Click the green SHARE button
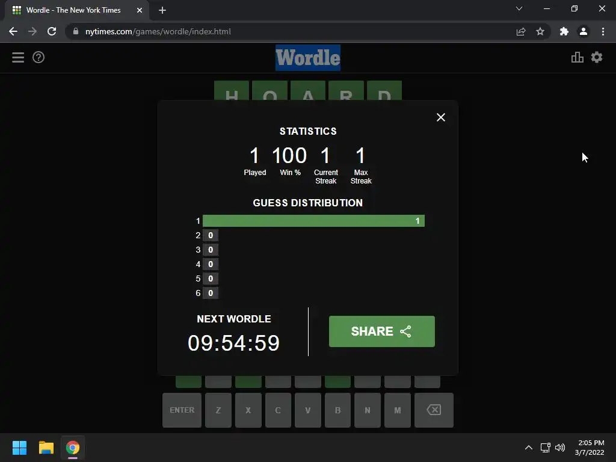The image size is (616, 462). (382, 331)
